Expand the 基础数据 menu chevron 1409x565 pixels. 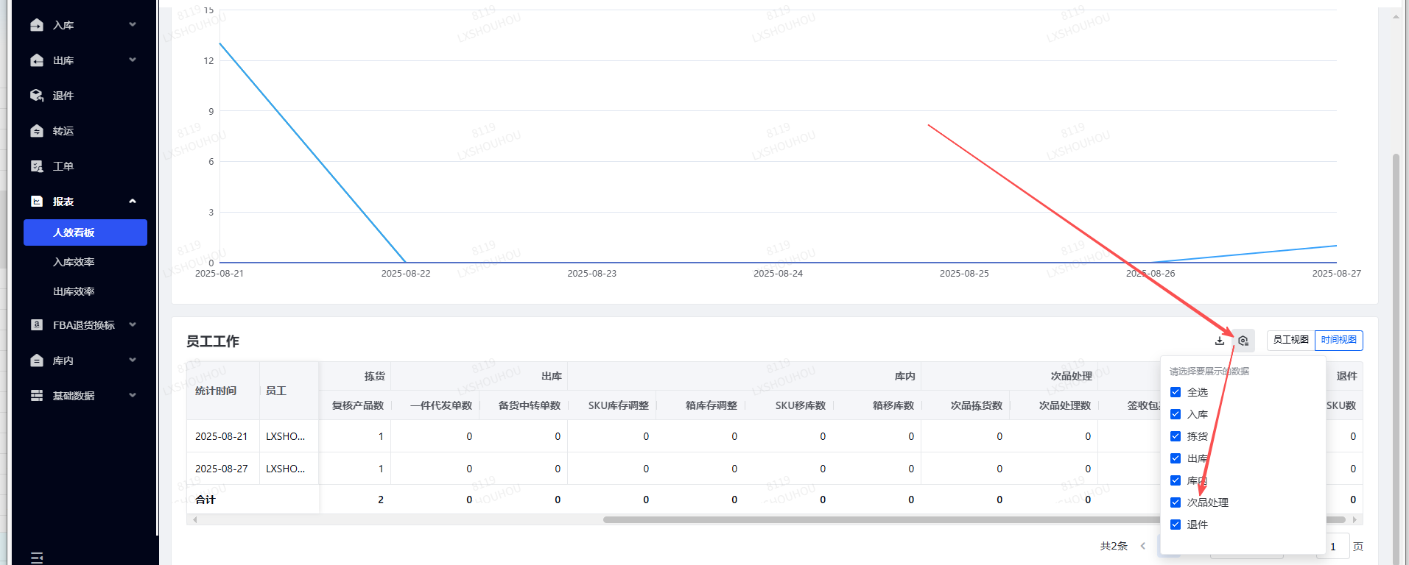pyautogui.click(x=133, y=395)
